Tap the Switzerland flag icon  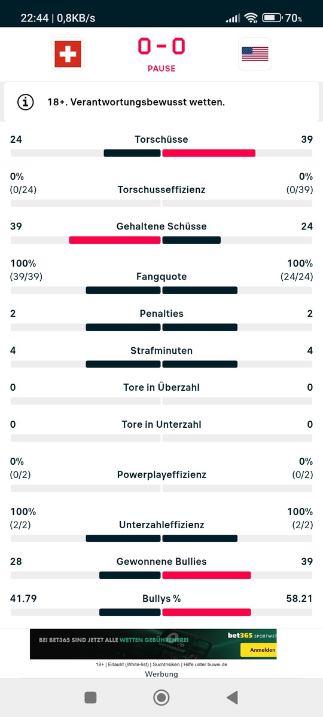coord(68,54)
